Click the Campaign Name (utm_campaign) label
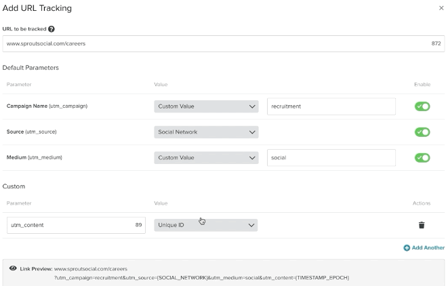 47,106
